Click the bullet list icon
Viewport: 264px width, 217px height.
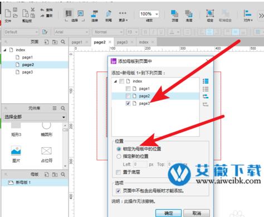click(x=187, y=32)
